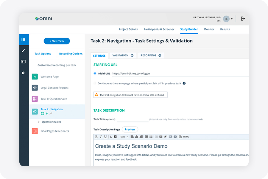The image size is (268, 179).
Task: Open the user profile dropdown arrow
Action: (232, 19)
